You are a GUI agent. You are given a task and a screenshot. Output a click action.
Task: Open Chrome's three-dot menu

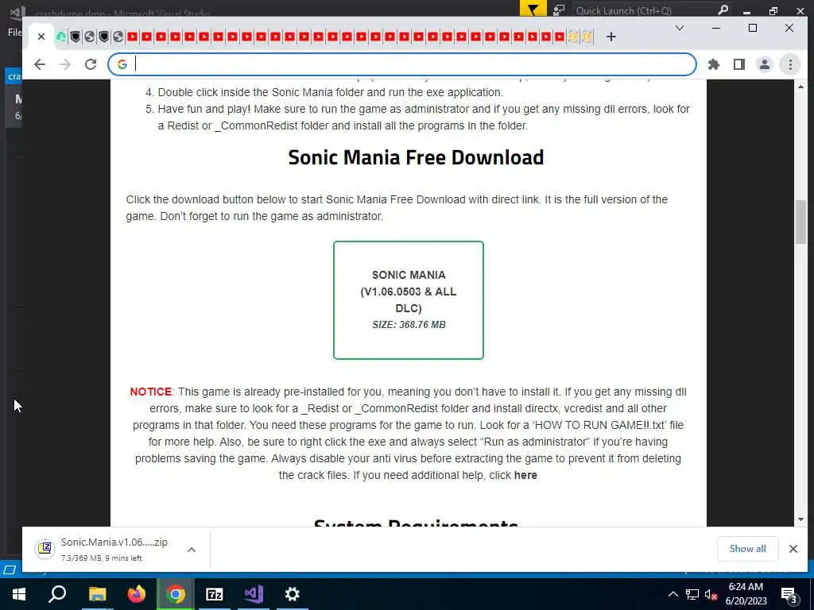(790, 64)
